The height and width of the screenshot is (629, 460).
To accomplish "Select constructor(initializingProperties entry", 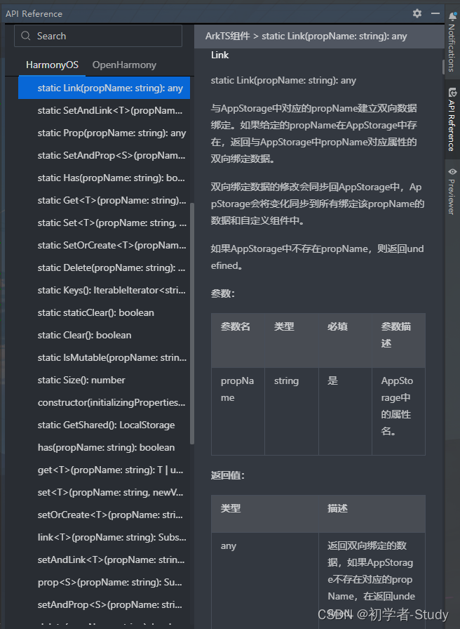I will click(104, 402).
